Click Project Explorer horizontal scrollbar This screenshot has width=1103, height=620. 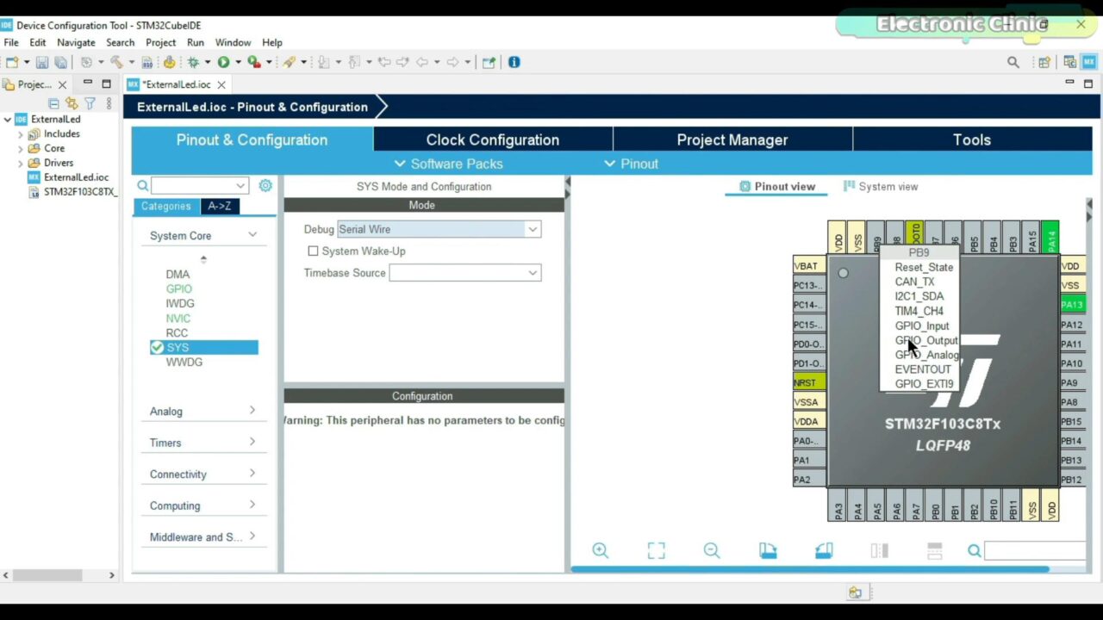click(x=47, y=575)
